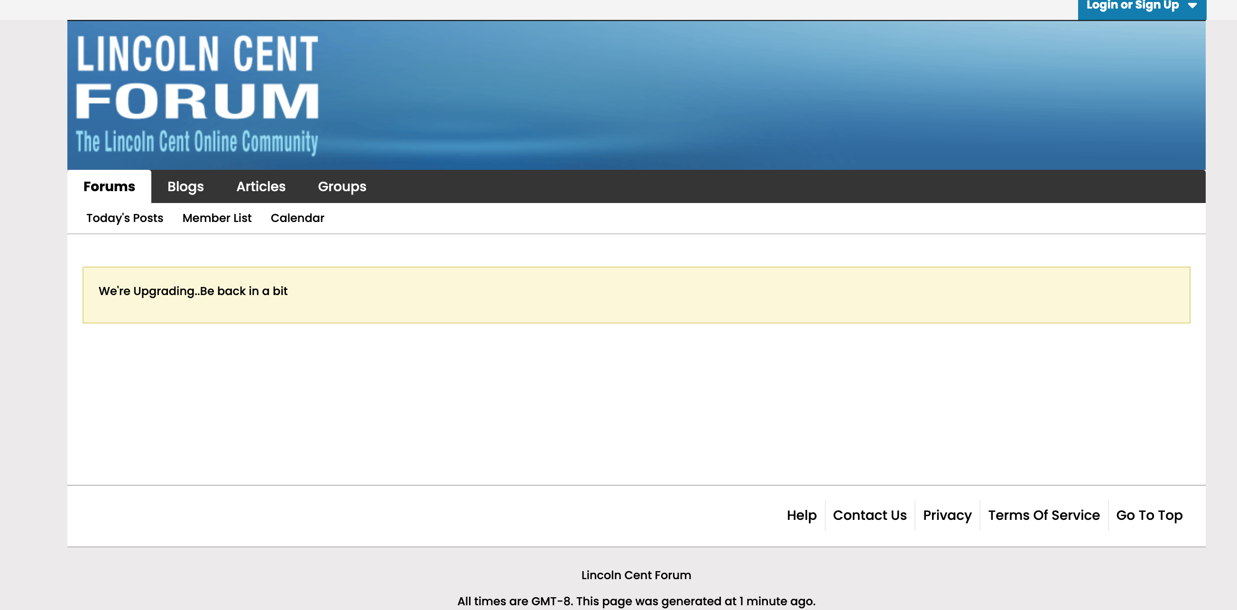Switch to the Forums tab
The image size is (1237, 610).
(x=109, y=186)
